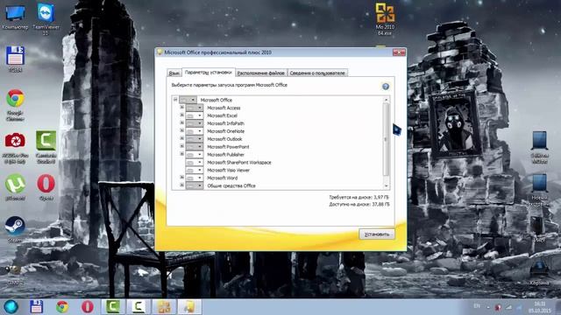Viewport: 561px width, 315px height.
Task: Switch to the Язык tab
Action: point(174,73)
